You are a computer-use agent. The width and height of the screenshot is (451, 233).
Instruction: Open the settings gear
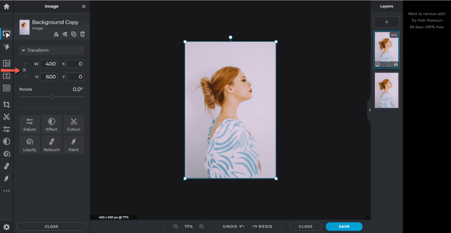click(6, 227)
